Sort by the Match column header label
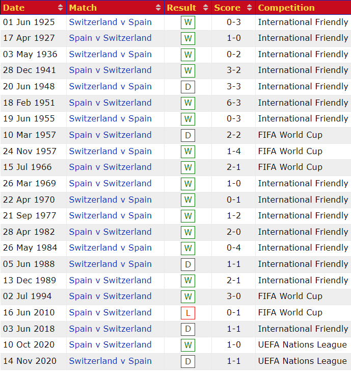Screen dimensions: 351x371 pos(83,8)
